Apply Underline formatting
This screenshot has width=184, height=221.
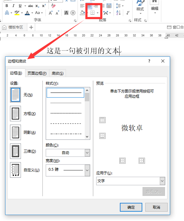coord(20,6)
